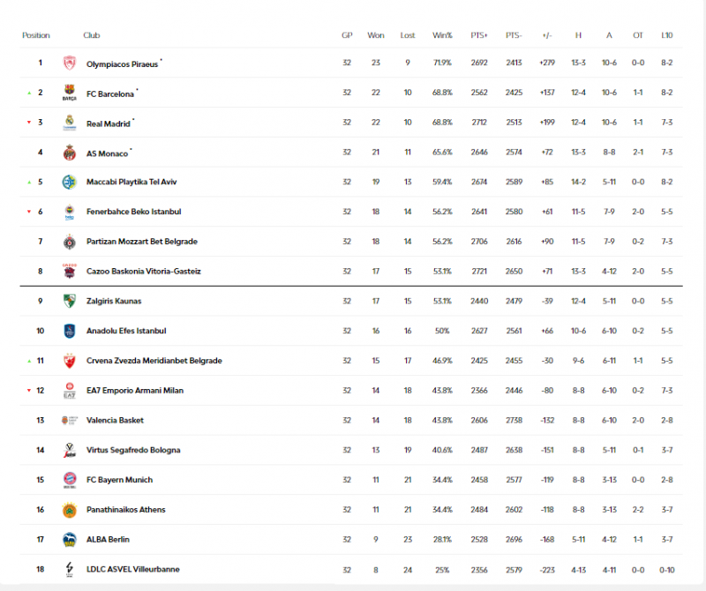Click the Maccabi Playtika Tel Aviv logo
The height and width of the screenshot is (591, 706).
click(x=70, y=183)
